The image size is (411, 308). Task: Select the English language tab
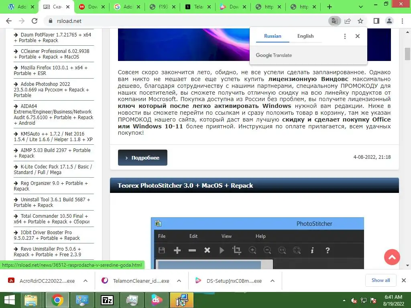click(x=305, y=36)
